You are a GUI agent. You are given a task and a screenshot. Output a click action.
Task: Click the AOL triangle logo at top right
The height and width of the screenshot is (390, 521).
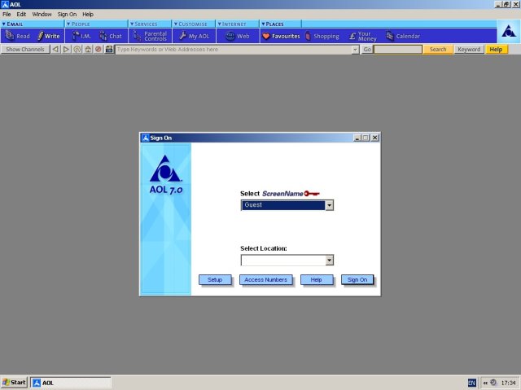click(508, 32)
